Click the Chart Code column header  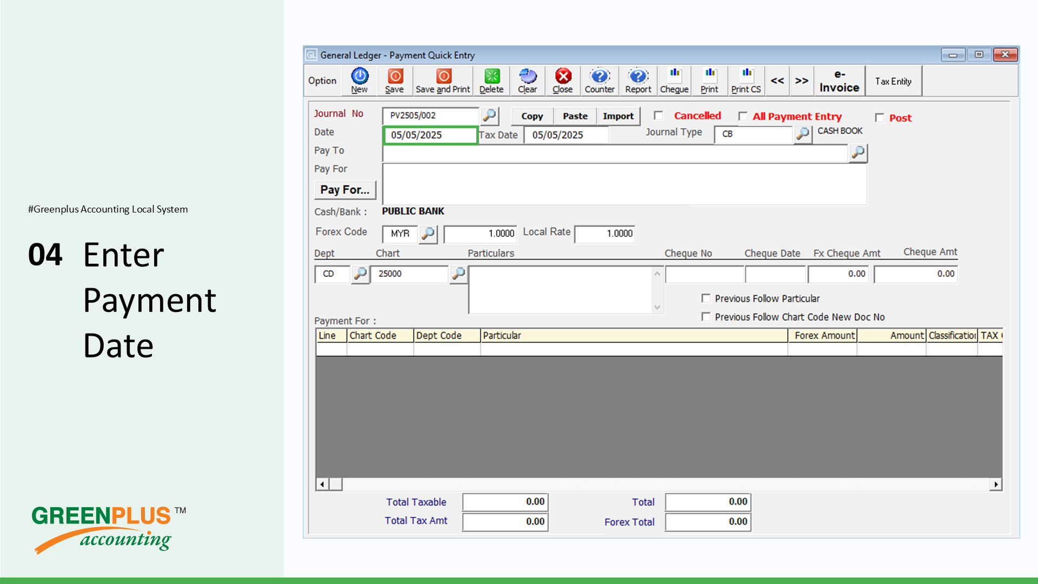pos(380,336)
